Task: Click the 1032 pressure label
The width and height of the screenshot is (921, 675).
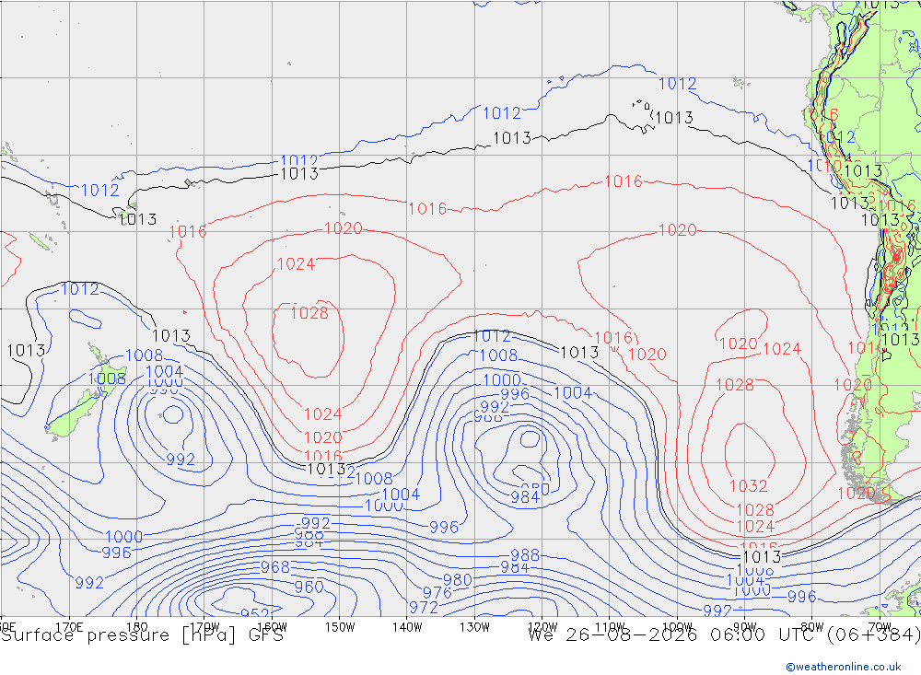Action: pos(748,486)
